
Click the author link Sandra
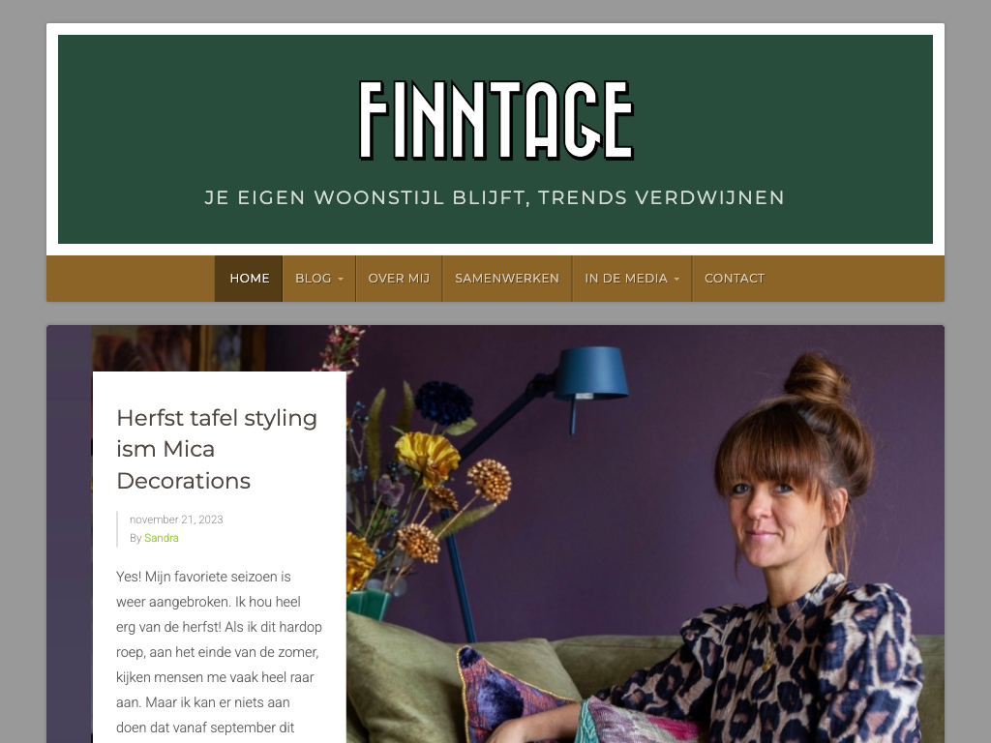[x=162, y=538]
